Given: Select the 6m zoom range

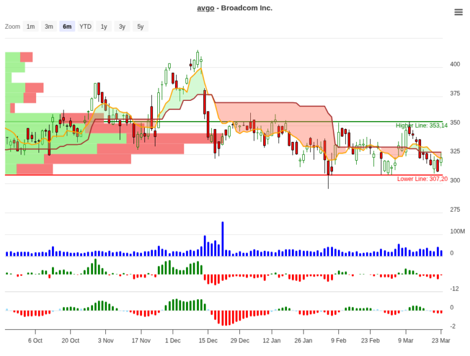Looking at the screenshot, I should point(67,26).
